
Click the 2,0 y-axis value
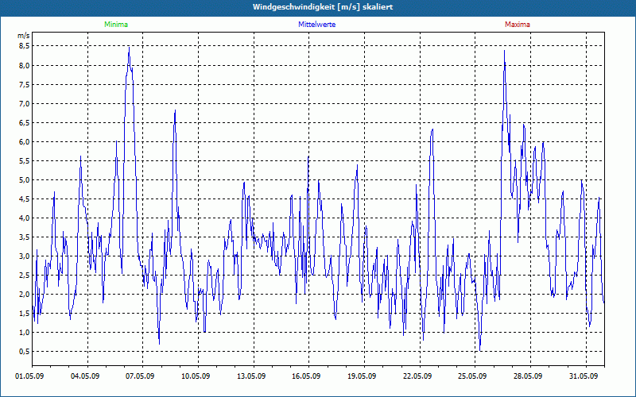coord(24,294)
